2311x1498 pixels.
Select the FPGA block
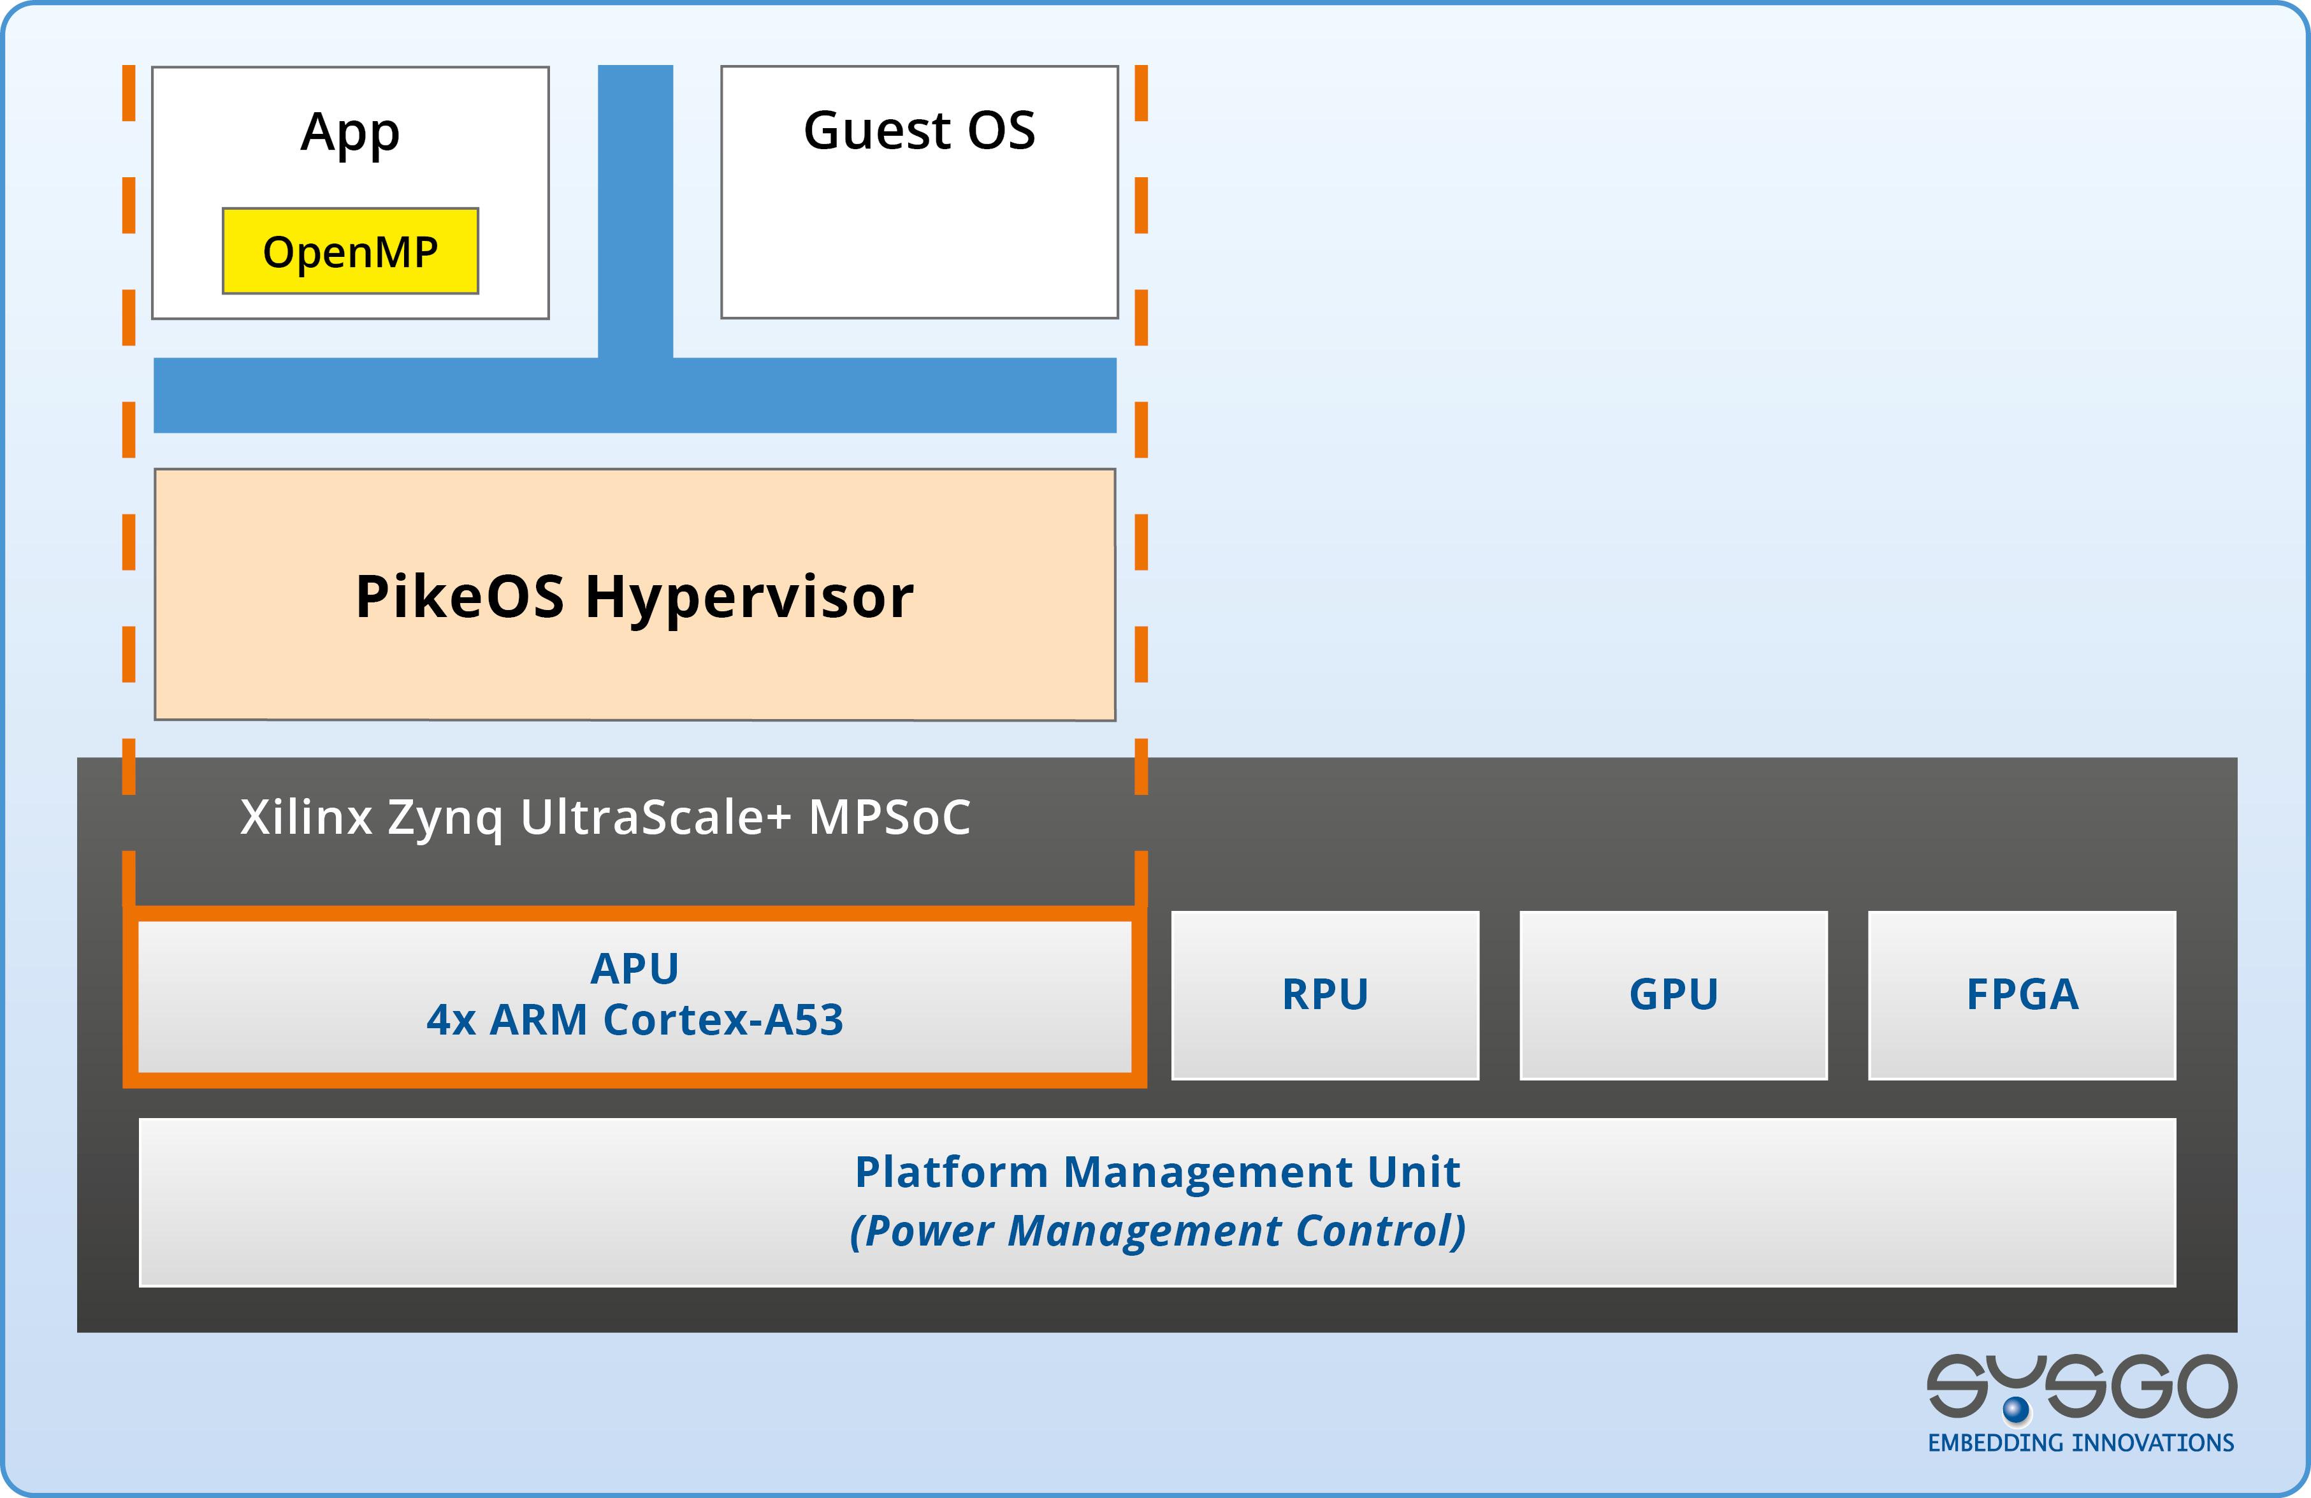tap(2022, 995)
